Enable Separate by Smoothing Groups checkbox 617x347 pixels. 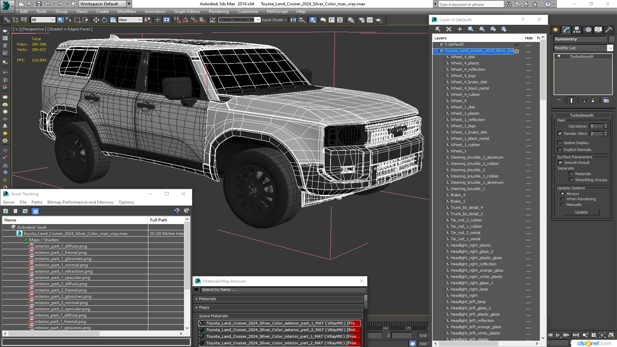tap(571, 180)
